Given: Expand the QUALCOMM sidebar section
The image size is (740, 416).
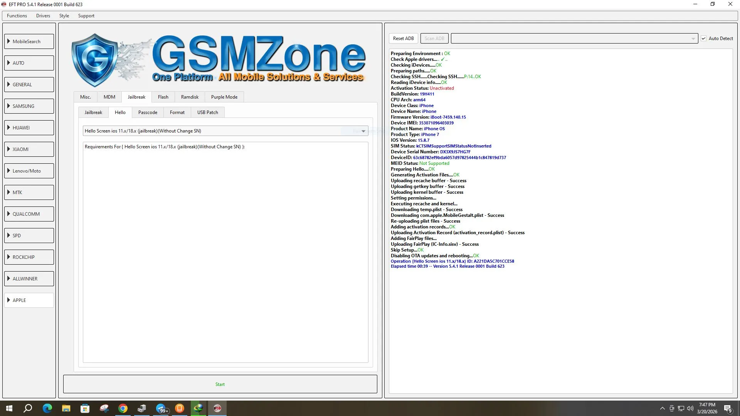Looking at the screenshot, I should (x=29, y=214).
